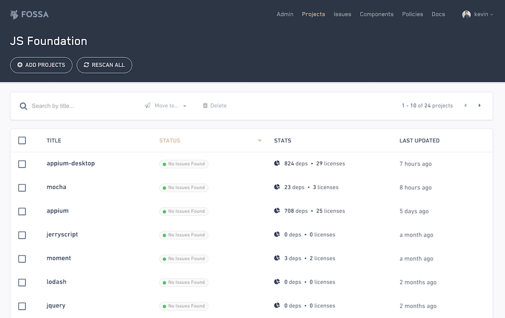Open the kevin user menu chevron
Image resolution: width=505 pixels, height=318 pixels.
pos(491,15)
